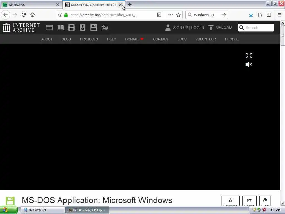
Task: Open the hamburger application menu
Action: 279,15
